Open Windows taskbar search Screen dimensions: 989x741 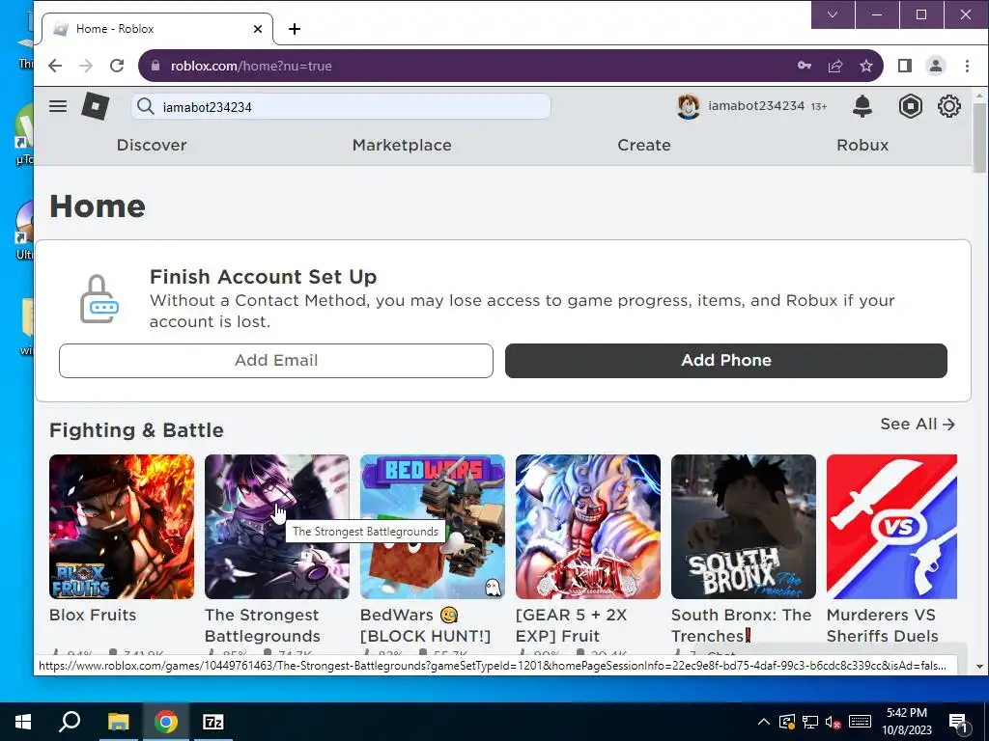(70, 722)
